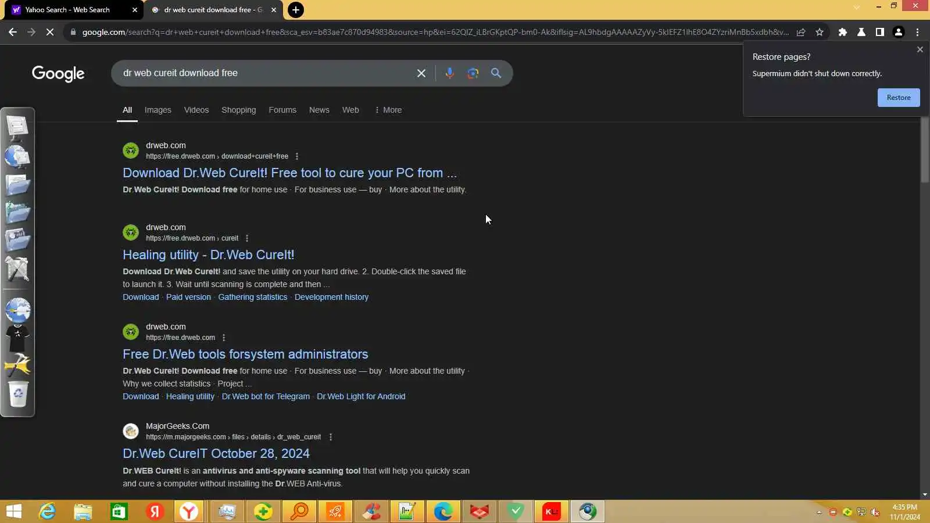The height and width of the screenshot is (523, 930).
Task: Dismiss the Restore pages popup
Action: click(x=920, y=49)
